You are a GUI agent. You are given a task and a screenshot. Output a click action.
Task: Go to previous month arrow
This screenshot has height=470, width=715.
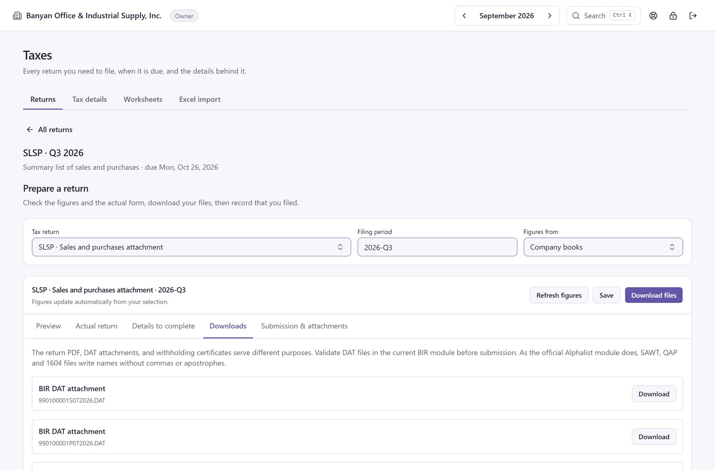(464, 16)
